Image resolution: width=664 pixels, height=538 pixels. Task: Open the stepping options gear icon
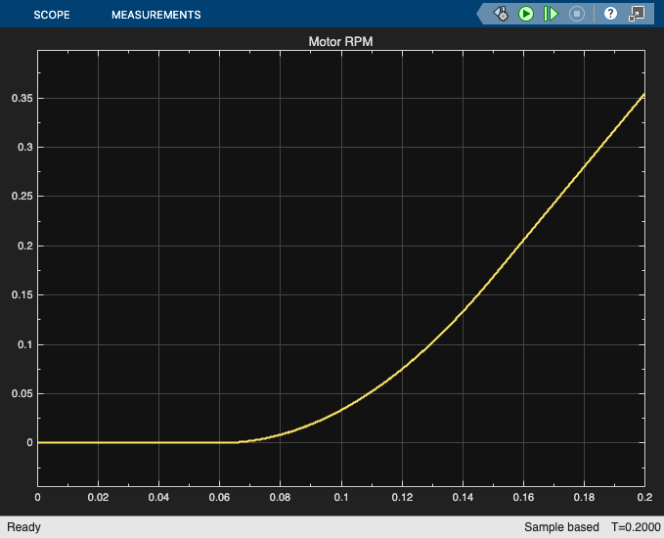pyautogui.click(x=501, y=14)
